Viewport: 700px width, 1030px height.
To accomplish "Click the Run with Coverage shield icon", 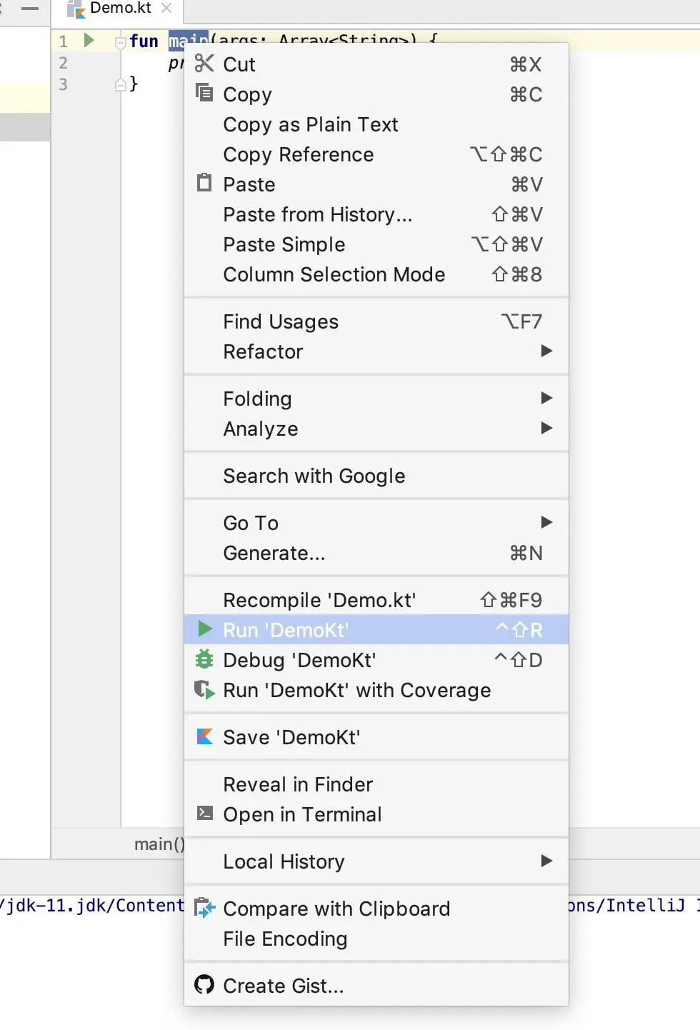I will click(204, 689).
